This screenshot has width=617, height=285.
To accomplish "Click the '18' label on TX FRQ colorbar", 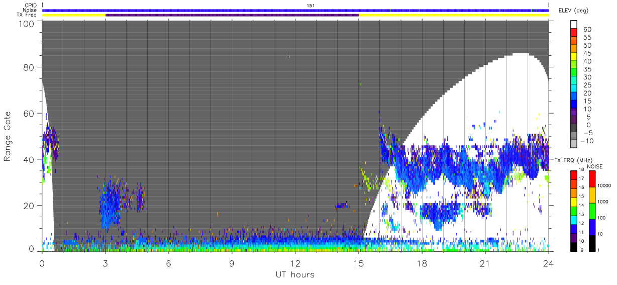I will coord(582,170).
